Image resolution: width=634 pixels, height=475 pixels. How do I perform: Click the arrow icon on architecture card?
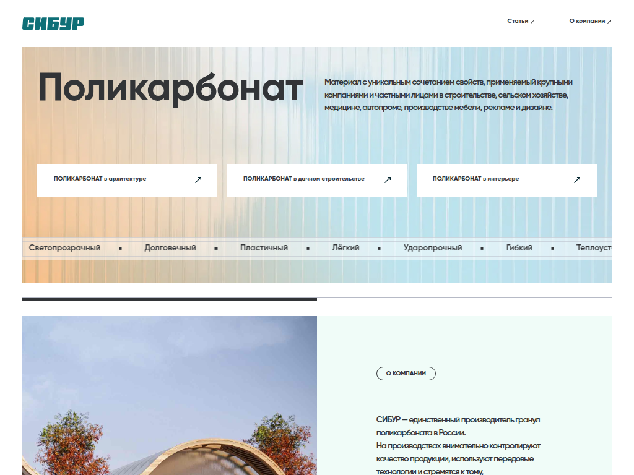click(198, 180)
